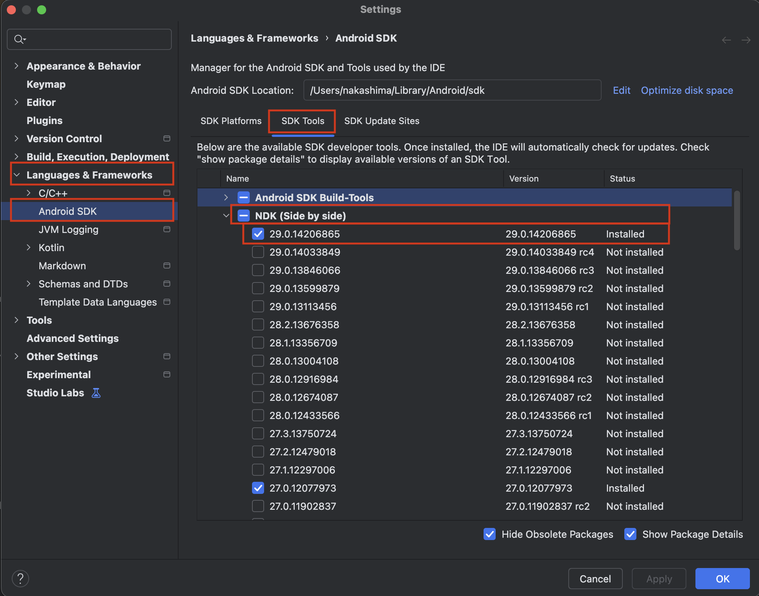Click the Help question mark icon
The image size is (759, 596).
point(20,578)
